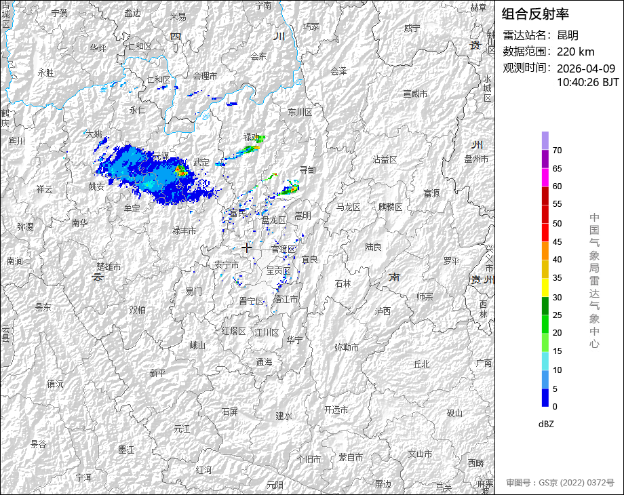Click the 会理市 map label
Viewport: 624px width, 495px height.
tap(206, 76)
